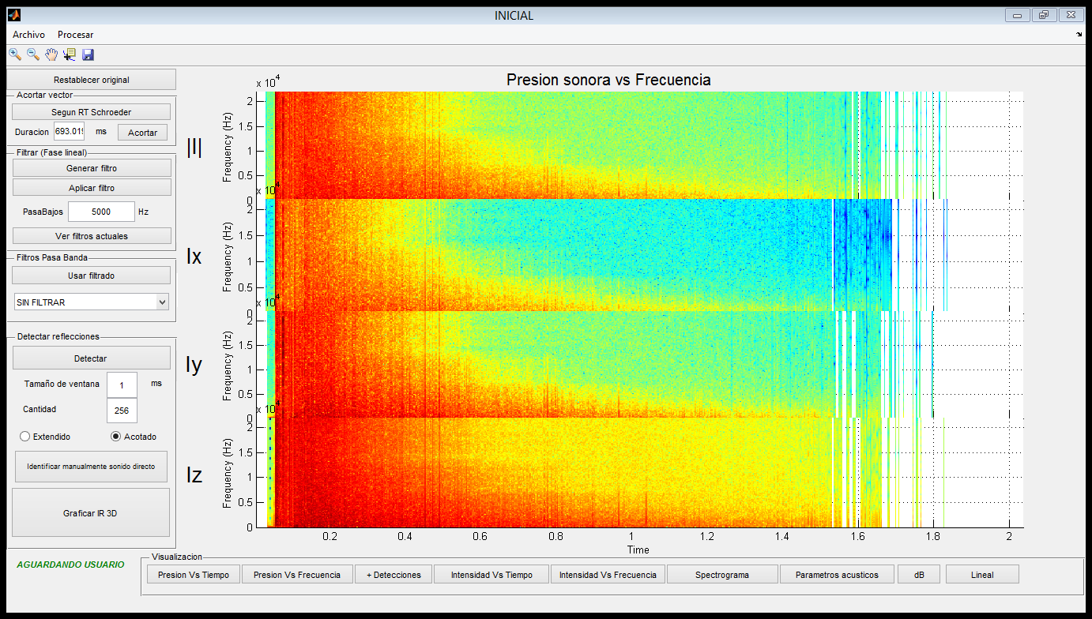Click Segun RT Schroeder button

click(x=92, y=112)
